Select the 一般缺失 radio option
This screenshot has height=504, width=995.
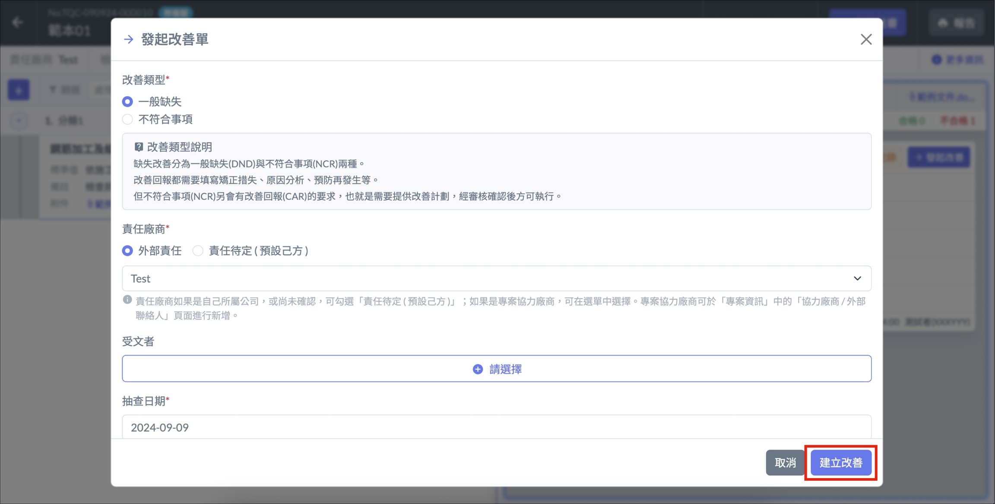[x=127, y=101]
